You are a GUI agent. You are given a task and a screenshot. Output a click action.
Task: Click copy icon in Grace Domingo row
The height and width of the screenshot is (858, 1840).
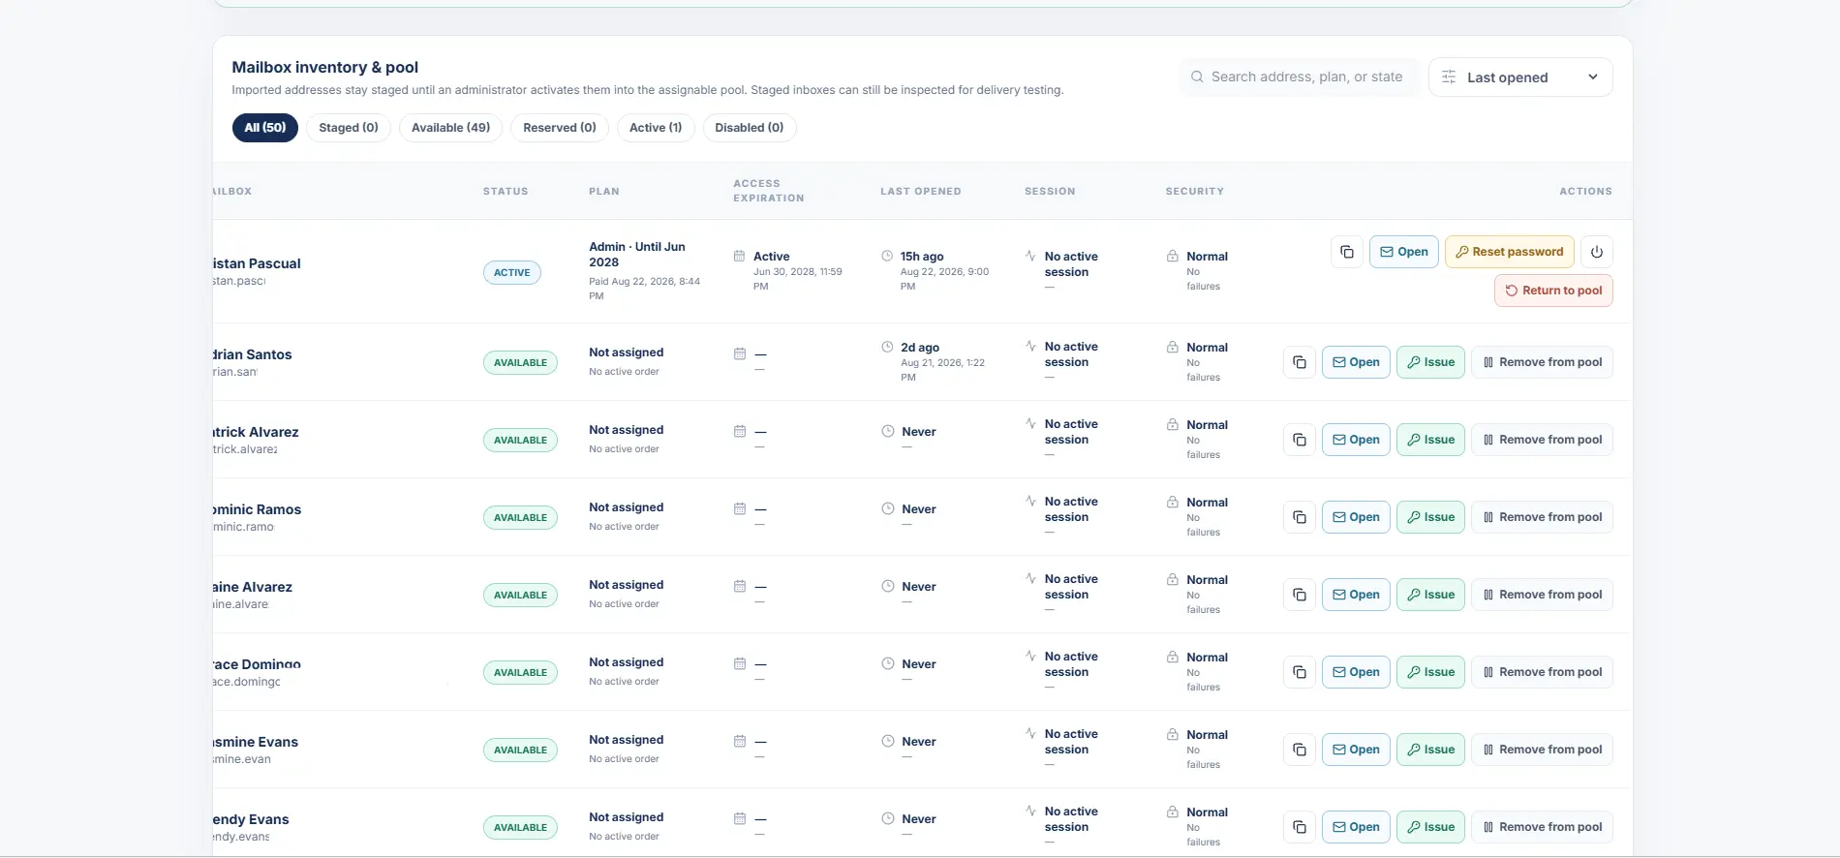point(1300,672)
